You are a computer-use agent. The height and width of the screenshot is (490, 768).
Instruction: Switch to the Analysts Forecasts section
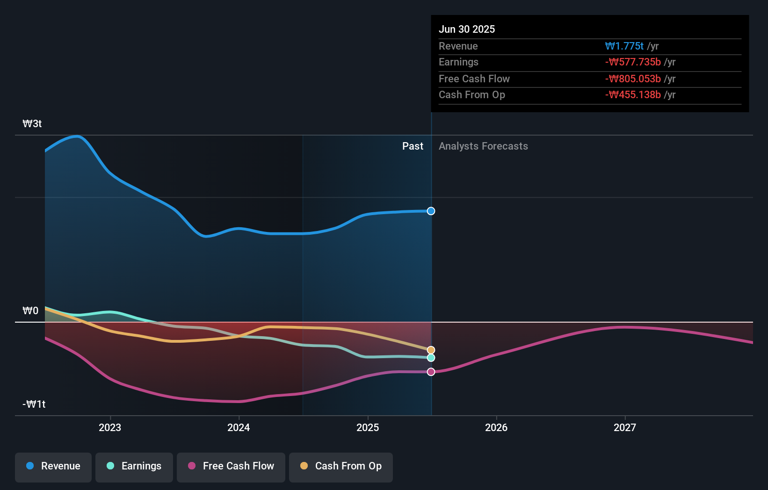(x=483, y=146)
